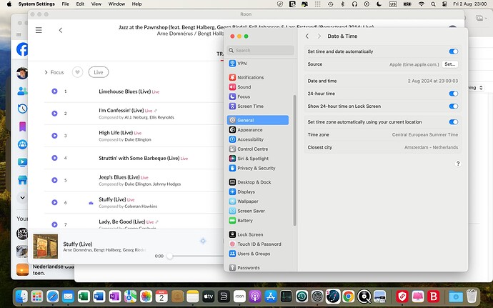Open Roon from the Dock
Viewport: 493px width, 308px height.
click(239, 297)
